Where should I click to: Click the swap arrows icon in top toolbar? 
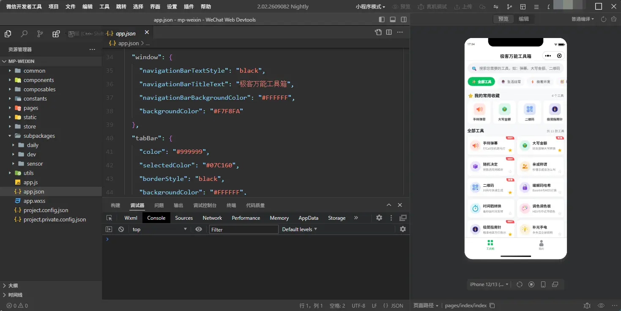(496, 7)
